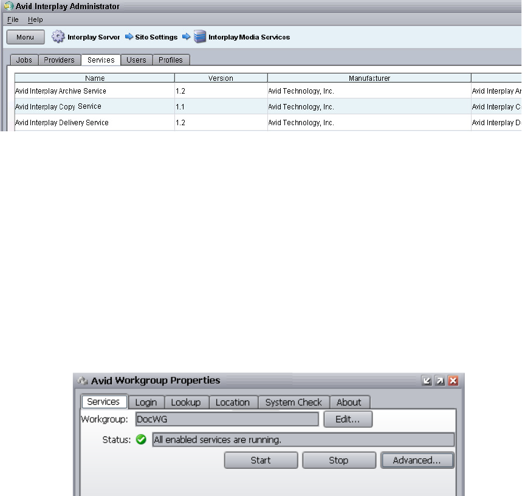
Task: Open the File menu
Action: pyautogui.click(x=13, y=19)
